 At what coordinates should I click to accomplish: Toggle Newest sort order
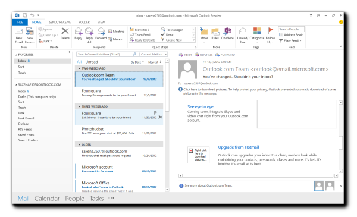(155, 62)
